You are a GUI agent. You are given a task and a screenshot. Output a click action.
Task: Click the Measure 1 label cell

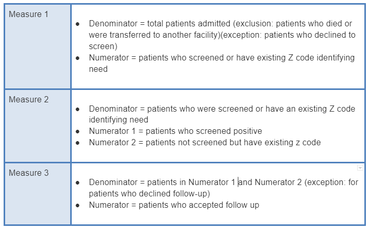click(x=29, y=14)
